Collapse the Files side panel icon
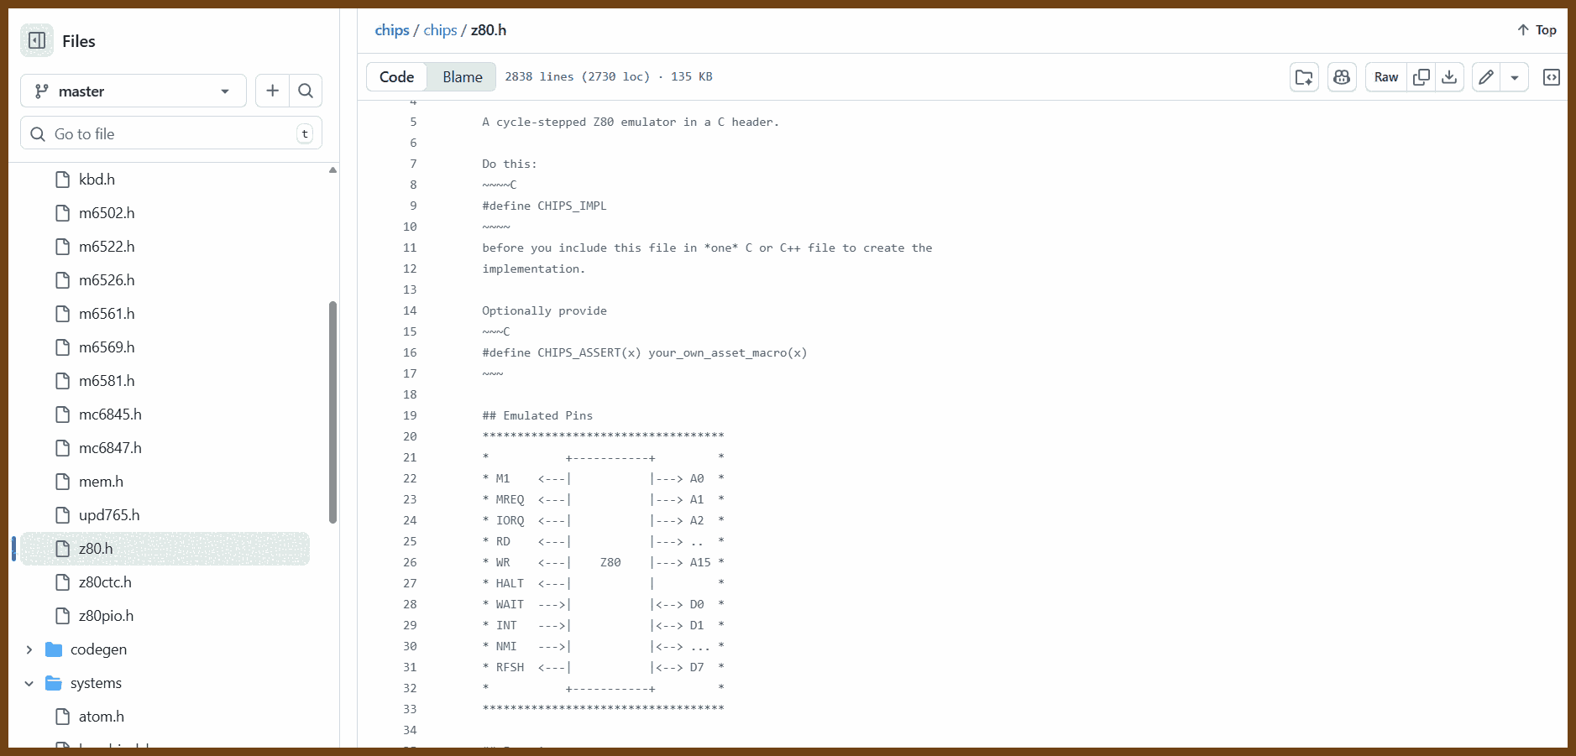Screen dimensions: 1576x756 pos(37,40)
